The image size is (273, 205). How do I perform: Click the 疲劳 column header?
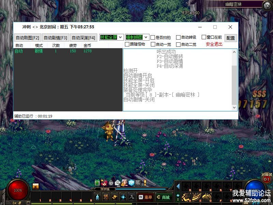[73, 45]
